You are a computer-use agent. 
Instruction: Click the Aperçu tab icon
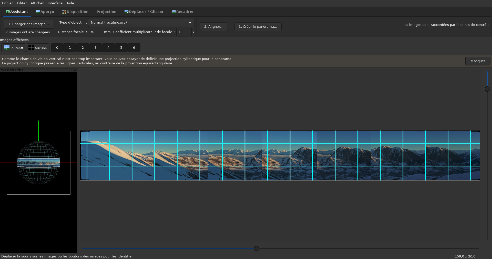pyautogui.click(x=38, y=12)
